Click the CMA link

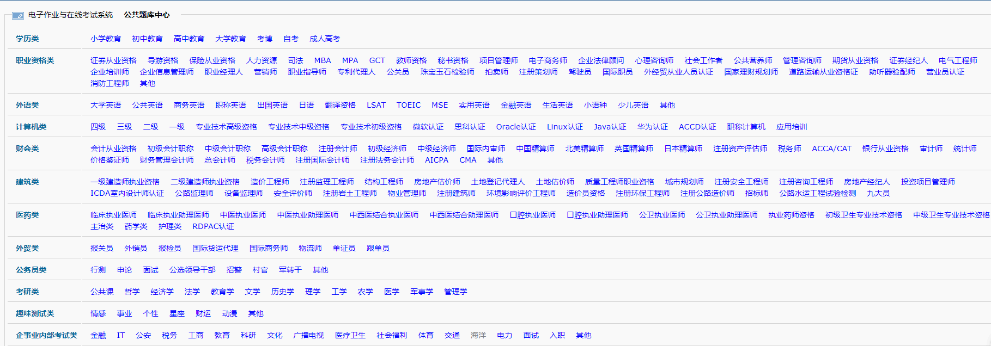pos(468,160)
